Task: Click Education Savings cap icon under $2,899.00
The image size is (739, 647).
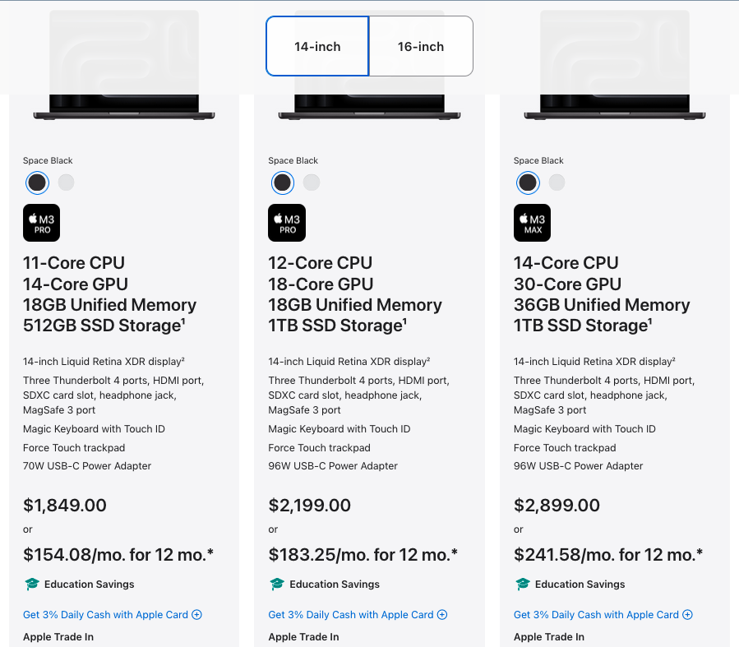Action: (x=523, y=585)
